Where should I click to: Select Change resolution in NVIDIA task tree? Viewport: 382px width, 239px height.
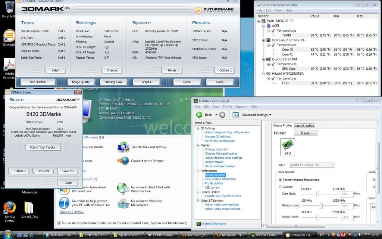(x=217, y=149)
